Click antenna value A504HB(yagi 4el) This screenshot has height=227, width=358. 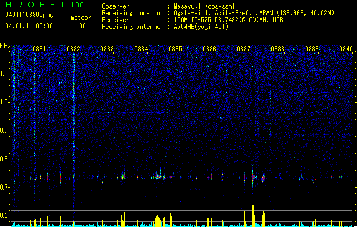pyautogui.click(x=201, y=27)
